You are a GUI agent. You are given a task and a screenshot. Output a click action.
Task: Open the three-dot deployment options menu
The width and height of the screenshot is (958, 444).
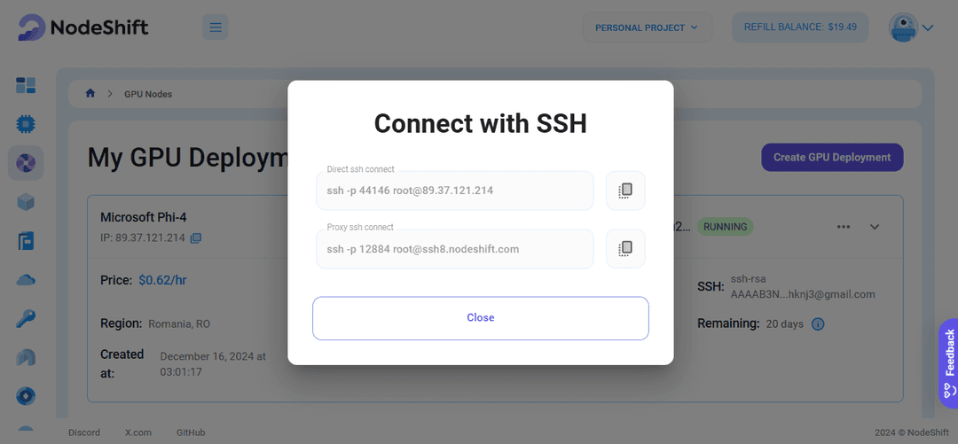click(844, 227)
